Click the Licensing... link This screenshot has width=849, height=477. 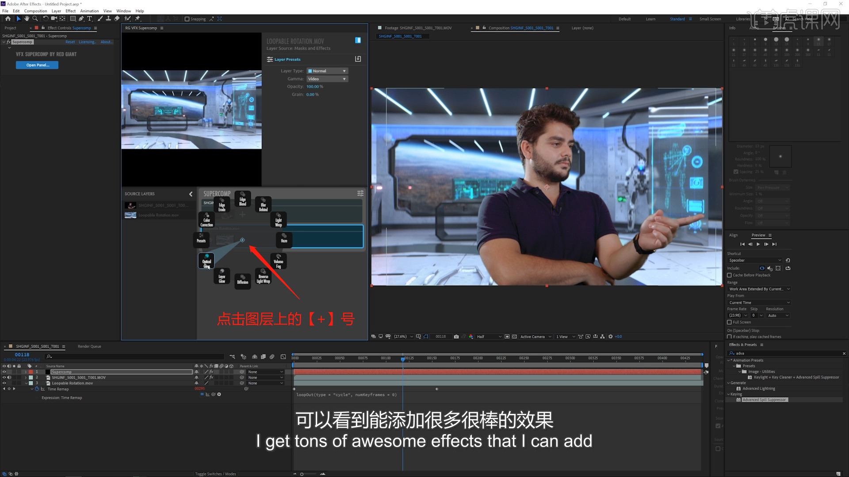coord(88,42)
